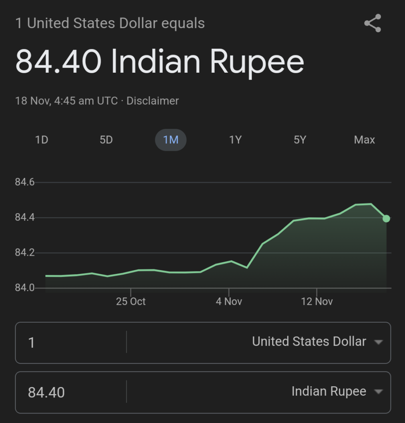Switch to the 1D time range

[41, 140]
